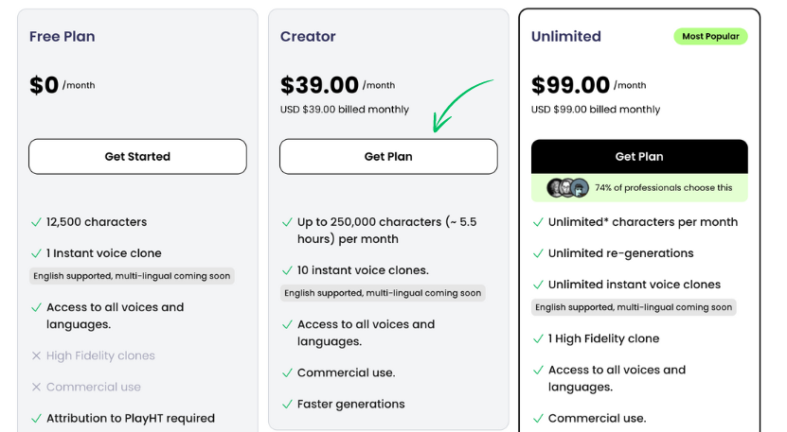Click the X icon beside Commercial use

tap(36, 388)
